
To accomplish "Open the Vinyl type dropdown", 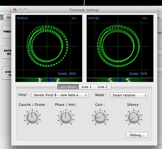I will (x=60, y=95).
